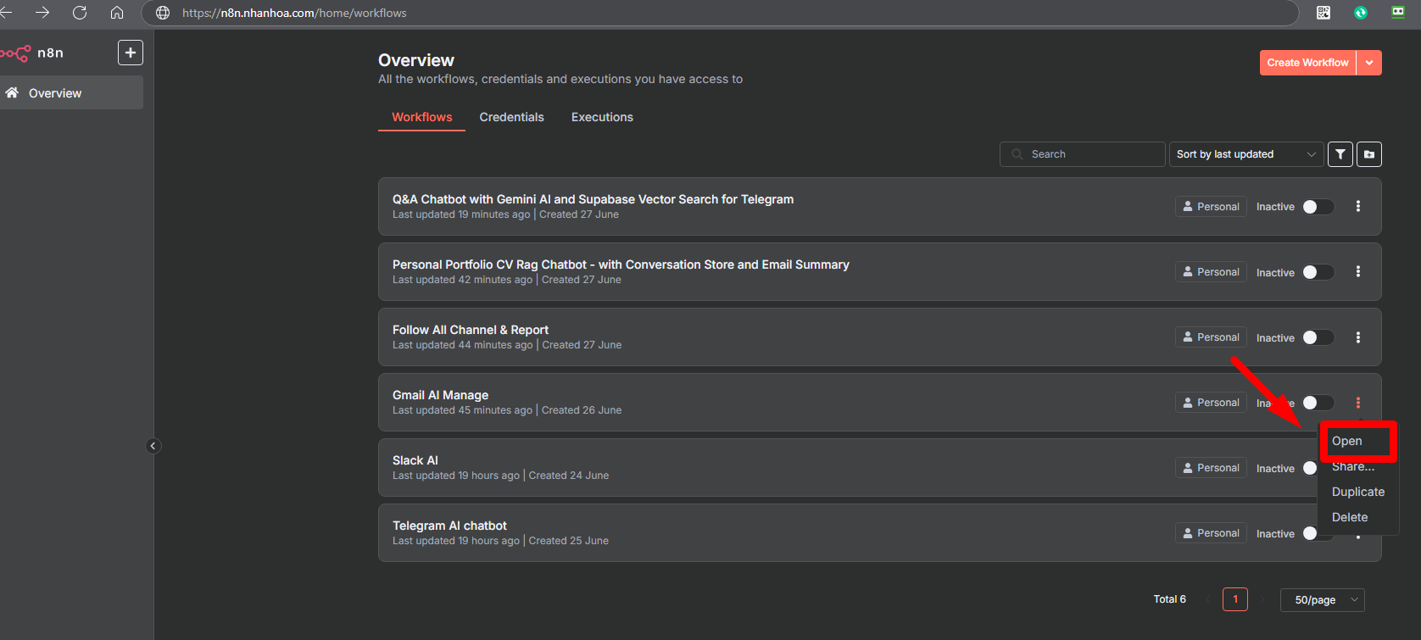Image resolution: width=1421 pixels, height=640 pixels.
Task: Select Share... in the context menu
Action: 1357,466
